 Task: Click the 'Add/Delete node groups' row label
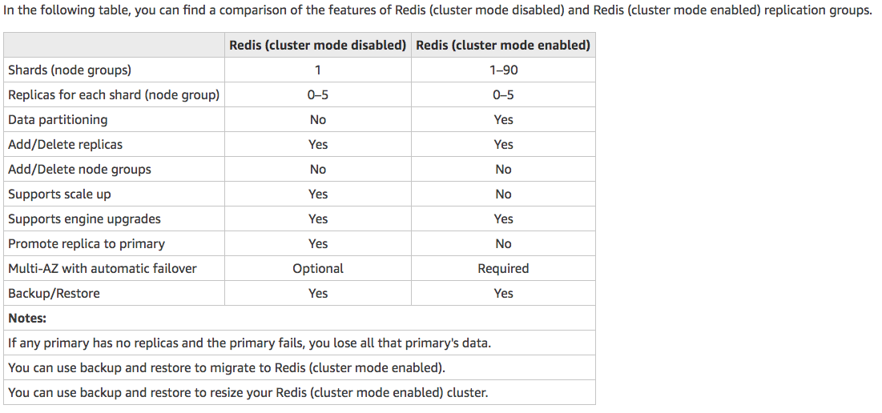pos(79,169)
